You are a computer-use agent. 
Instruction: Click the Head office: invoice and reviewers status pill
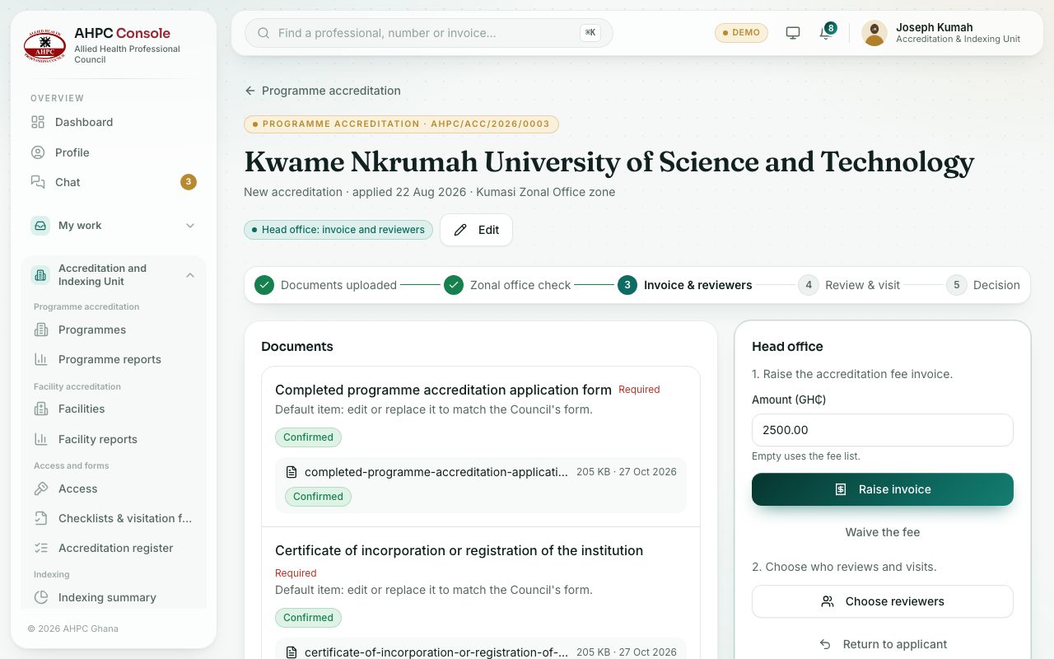point(338,230)
